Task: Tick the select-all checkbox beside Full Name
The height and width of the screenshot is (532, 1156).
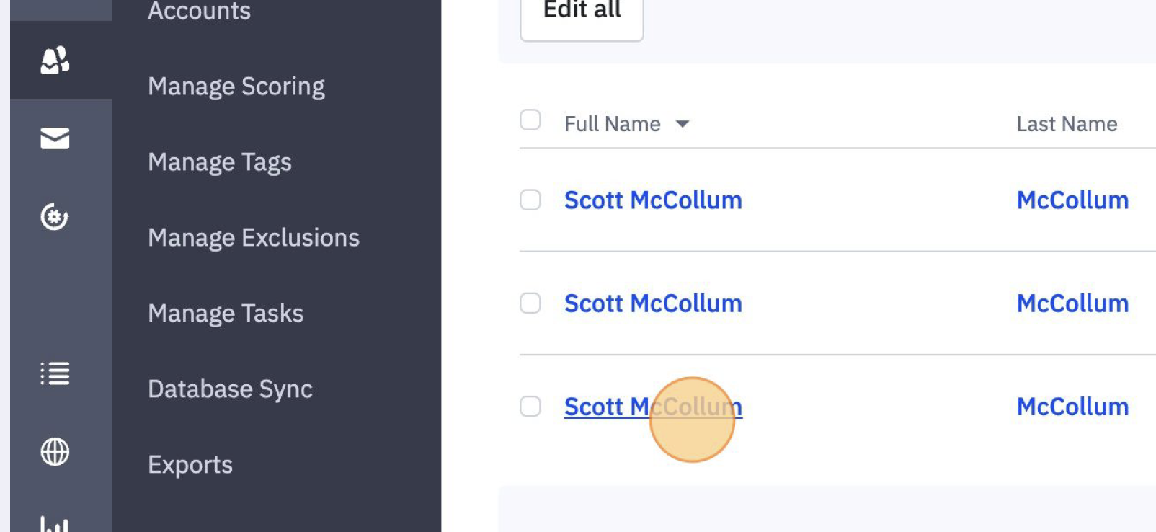Action: click(530, 120)
